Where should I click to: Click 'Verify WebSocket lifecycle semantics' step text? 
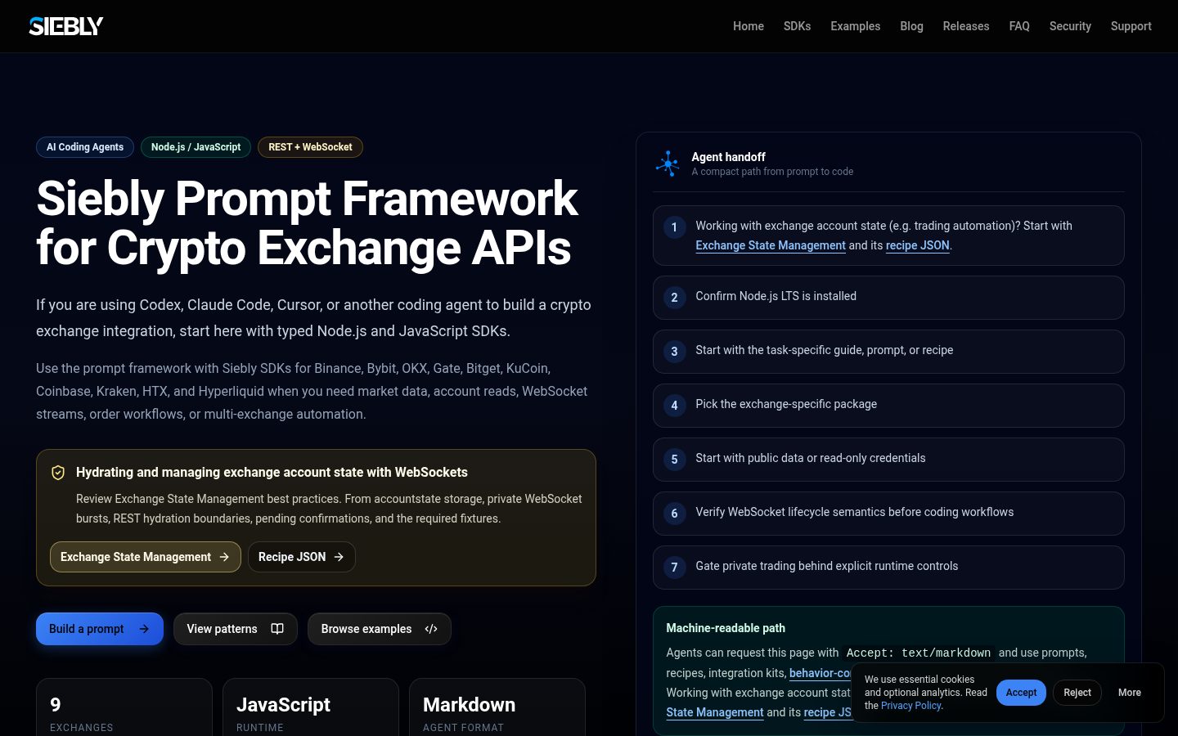coord(855,512)
